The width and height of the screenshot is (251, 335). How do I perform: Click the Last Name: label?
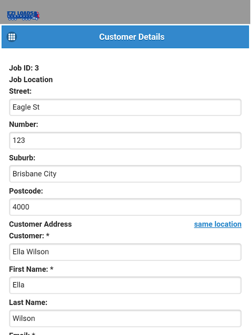(28, 302)
